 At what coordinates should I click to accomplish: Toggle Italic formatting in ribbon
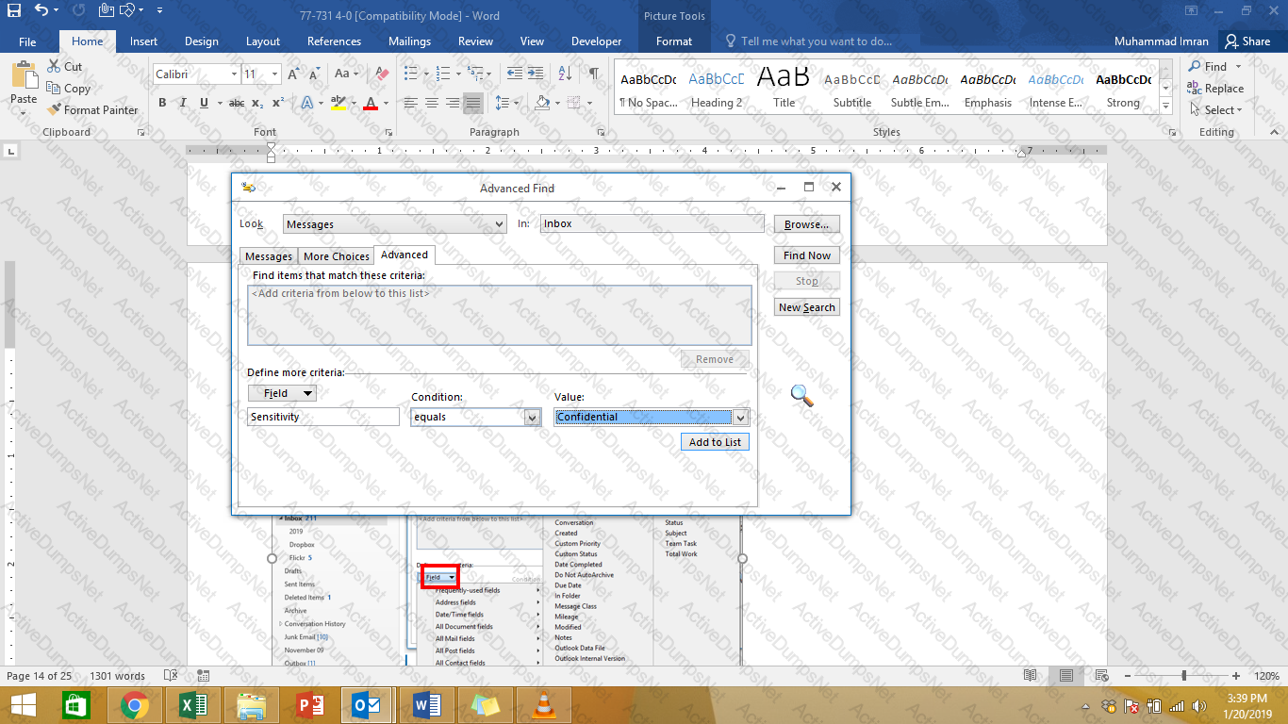point(180,103)
